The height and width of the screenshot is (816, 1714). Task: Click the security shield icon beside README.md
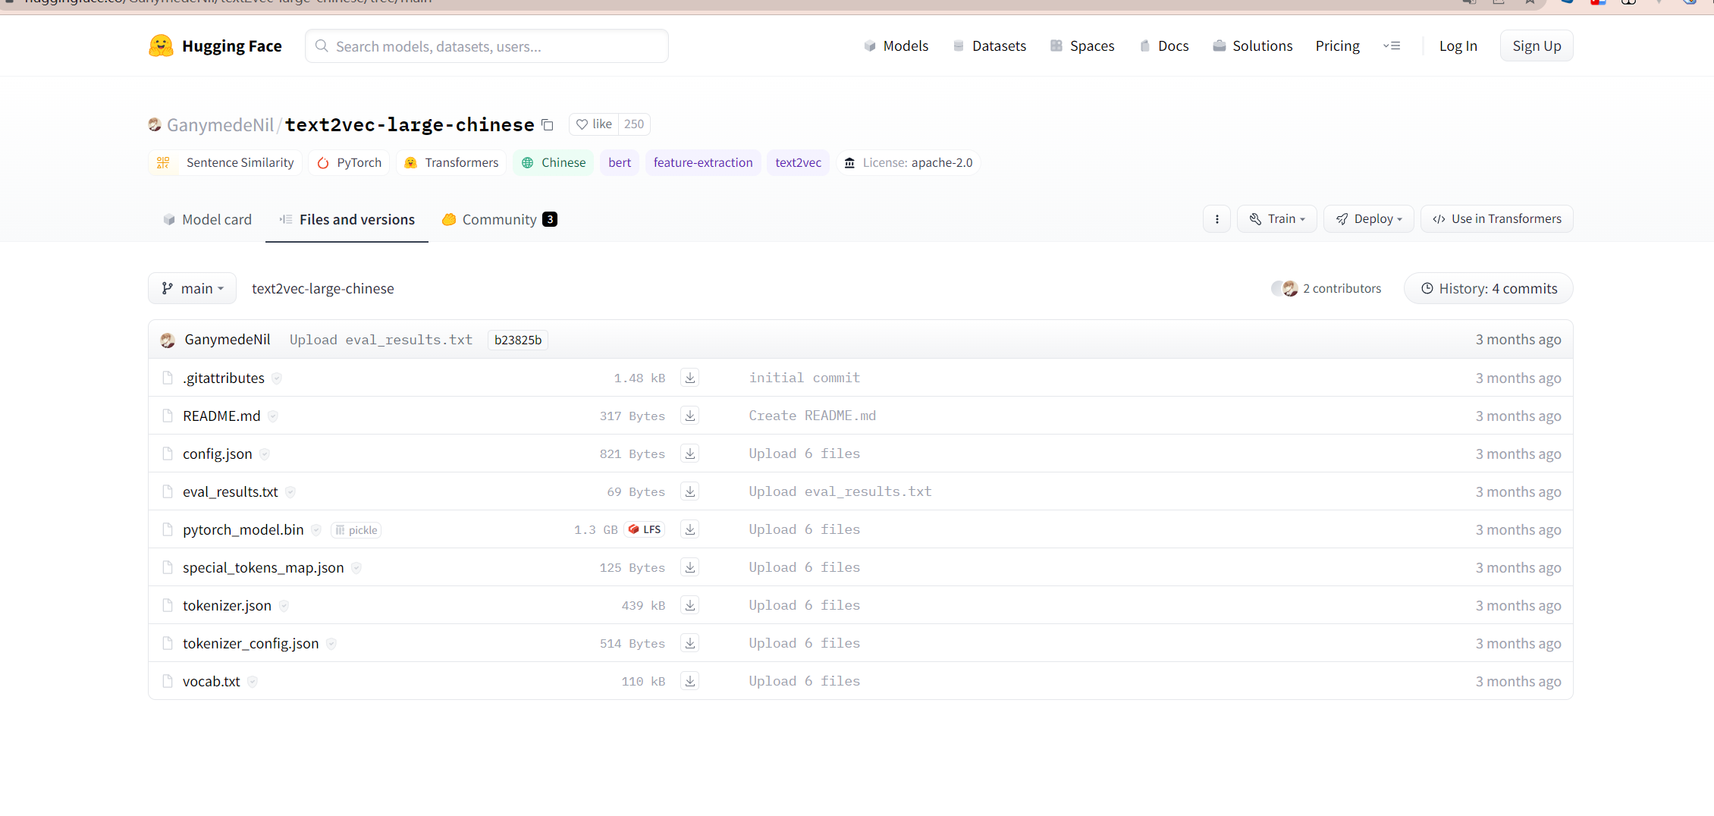[273, 416]
